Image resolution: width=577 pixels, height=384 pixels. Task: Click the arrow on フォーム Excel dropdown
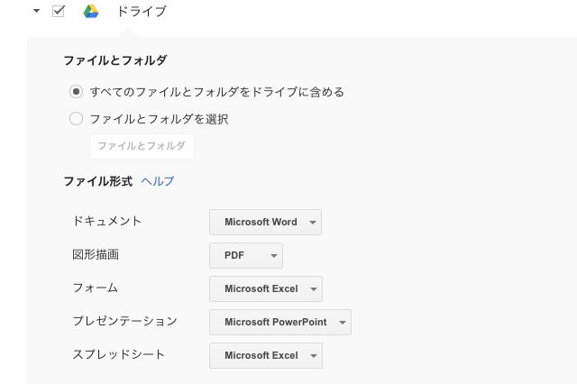(314, 289)
